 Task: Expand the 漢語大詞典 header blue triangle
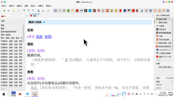44,22
